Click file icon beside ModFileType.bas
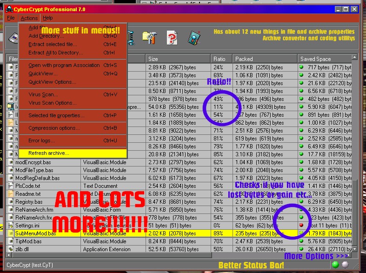 (x=11, y=170)
